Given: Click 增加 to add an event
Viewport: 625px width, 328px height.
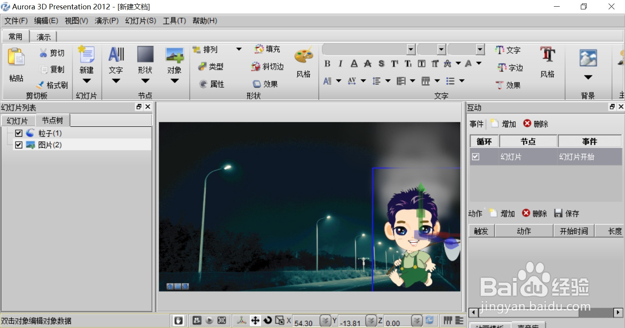Looking at the screenshot, I should click(x=503, y=124).
